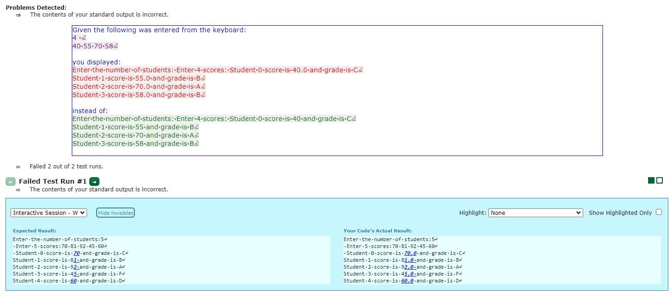Click the 'Expected Result:' label
This screenshot has height=294, width=672.
(35, 231)
